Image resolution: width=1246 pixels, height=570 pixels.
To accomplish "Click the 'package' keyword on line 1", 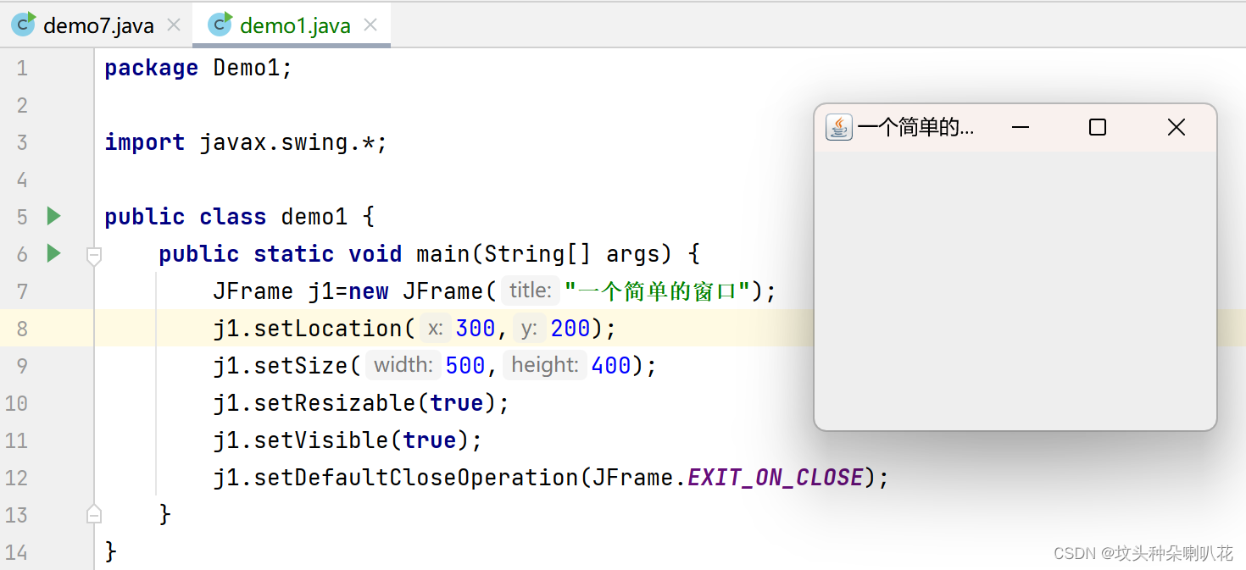I will pos(152,68).
